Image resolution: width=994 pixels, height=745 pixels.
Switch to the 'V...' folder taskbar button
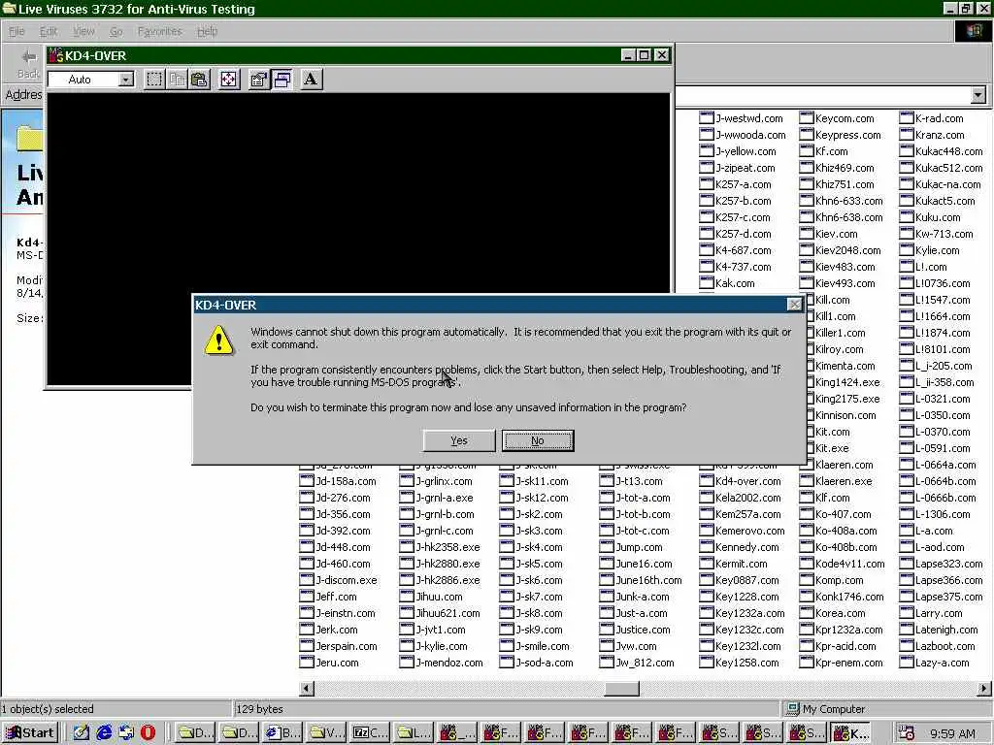click(326, 733)
